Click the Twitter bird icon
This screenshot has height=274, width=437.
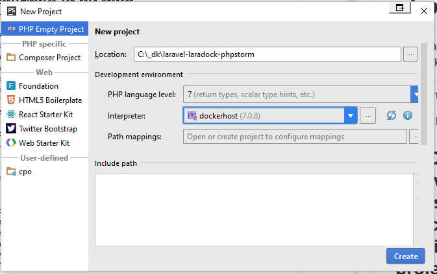11,128
